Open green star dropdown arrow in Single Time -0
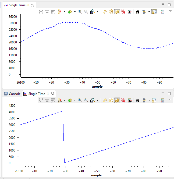 [75, 12]
